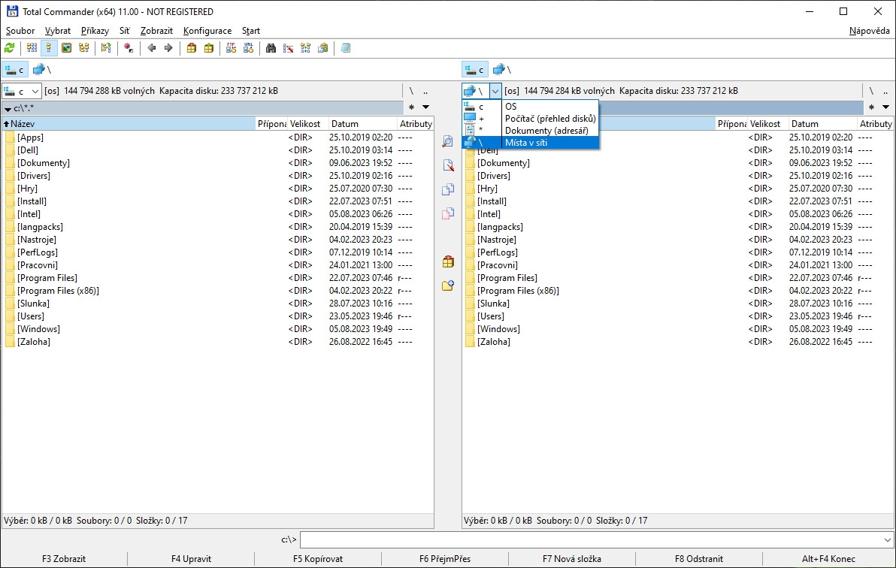Click the pack gift-box icon in middle bar

pos(448,261)
